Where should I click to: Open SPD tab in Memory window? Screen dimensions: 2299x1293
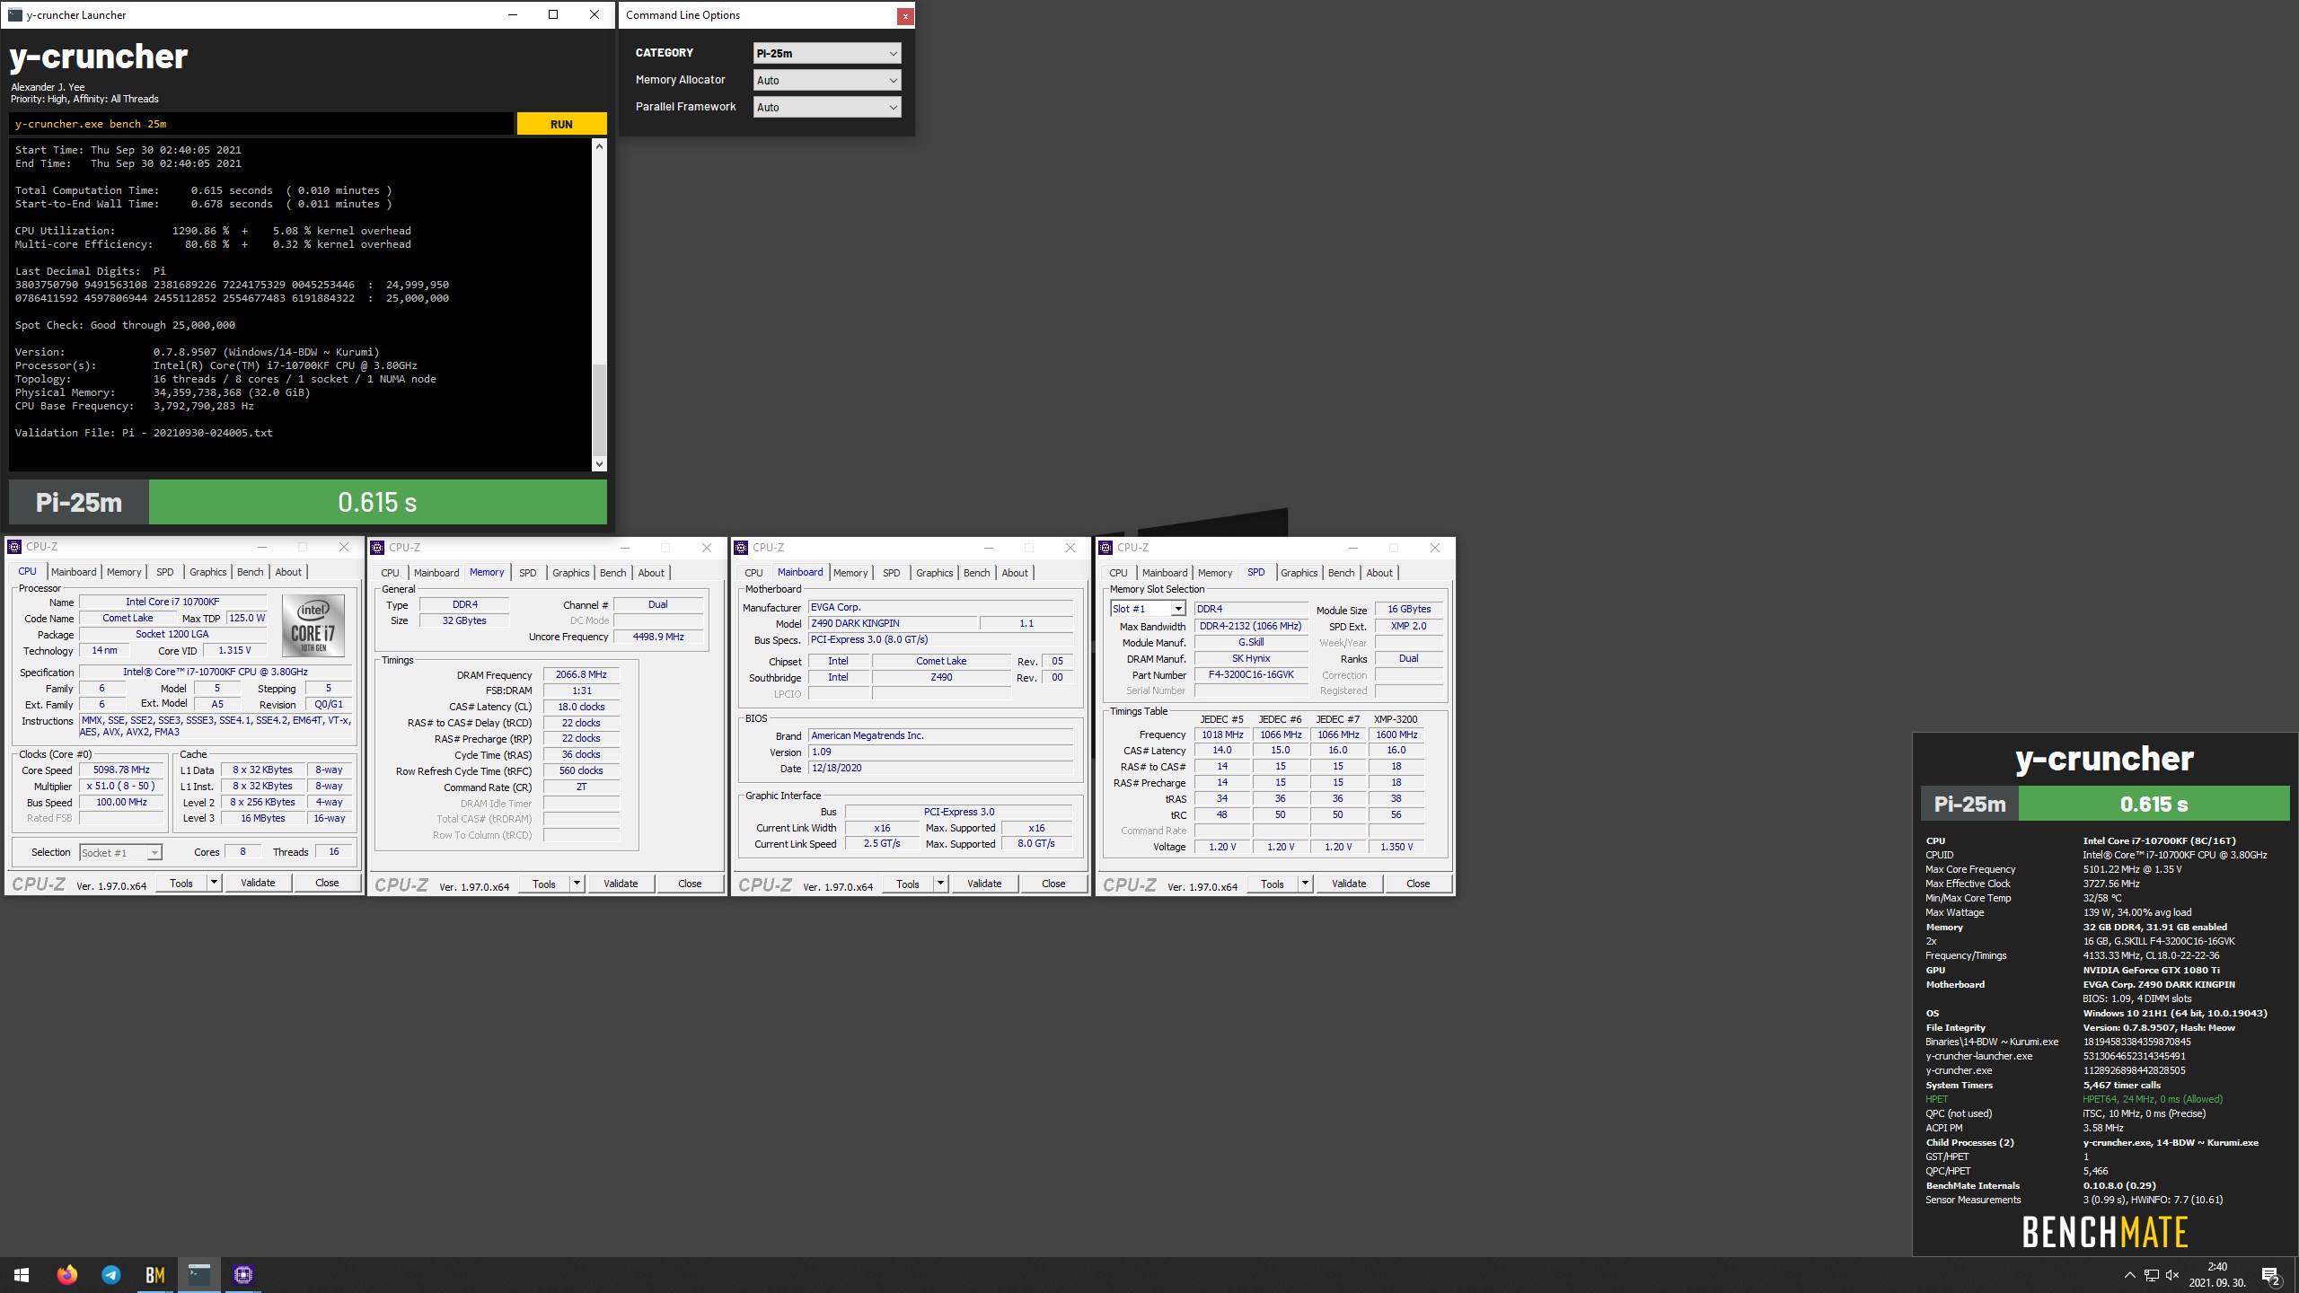click(528, 573)
